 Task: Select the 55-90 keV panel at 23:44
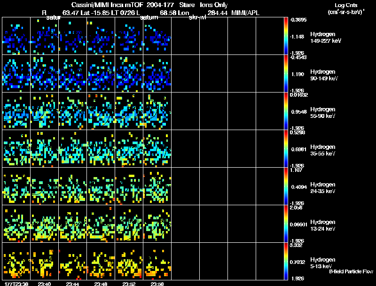(73, 111)
